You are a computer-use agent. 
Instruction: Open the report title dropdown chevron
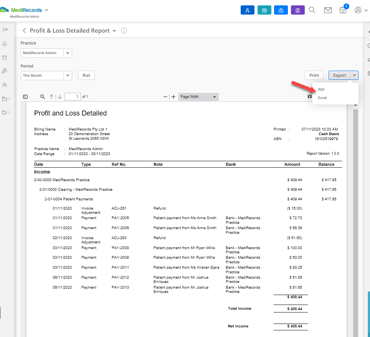[114, 31]
